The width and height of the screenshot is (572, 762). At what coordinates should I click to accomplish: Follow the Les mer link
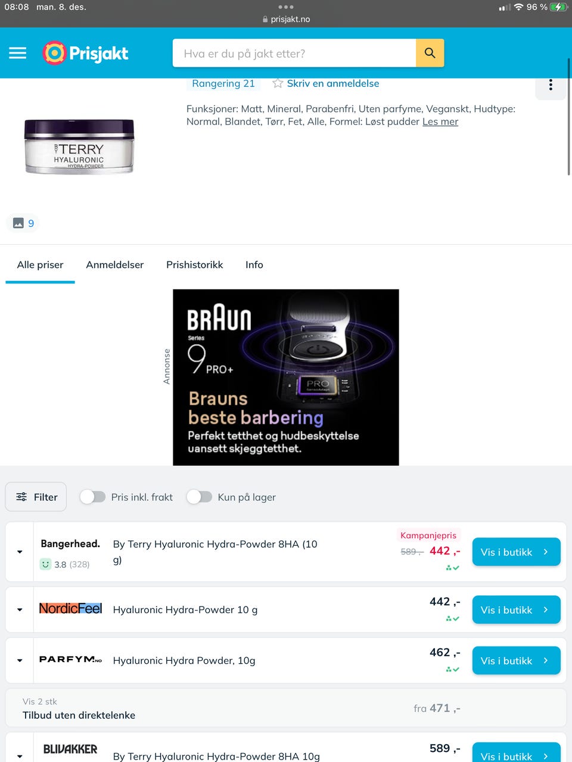click(x=440, y=121)
